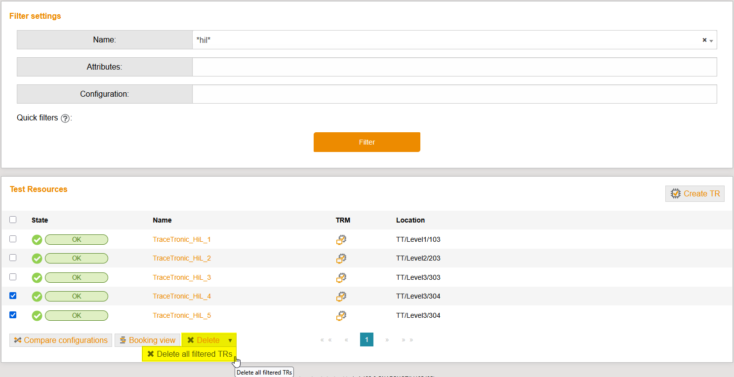Image resolution: width=734 pixels, height=377 pixels.
Task: Click the green state checkmark of TraceTronic_HiL_2
Action: pyautogui.click(x=37, y=259)
